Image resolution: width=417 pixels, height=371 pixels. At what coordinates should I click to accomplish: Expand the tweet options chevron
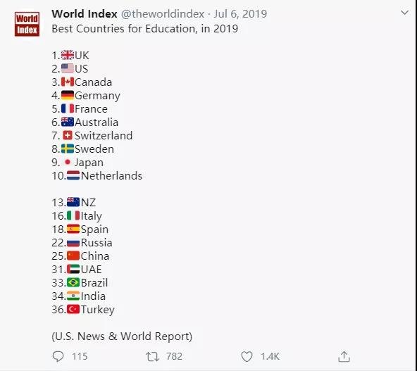click(404, 13)
